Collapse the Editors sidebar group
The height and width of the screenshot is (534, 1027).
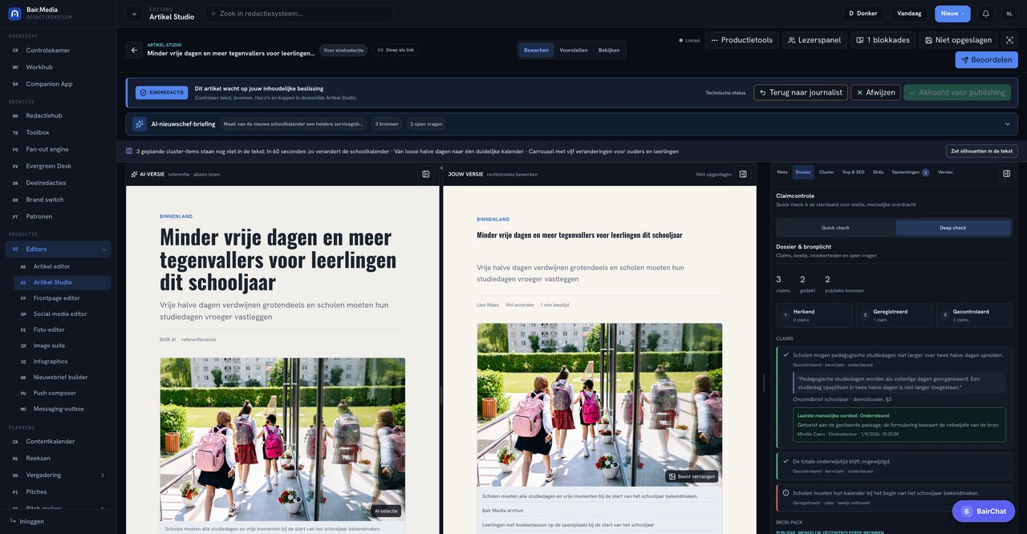point(104,249)
